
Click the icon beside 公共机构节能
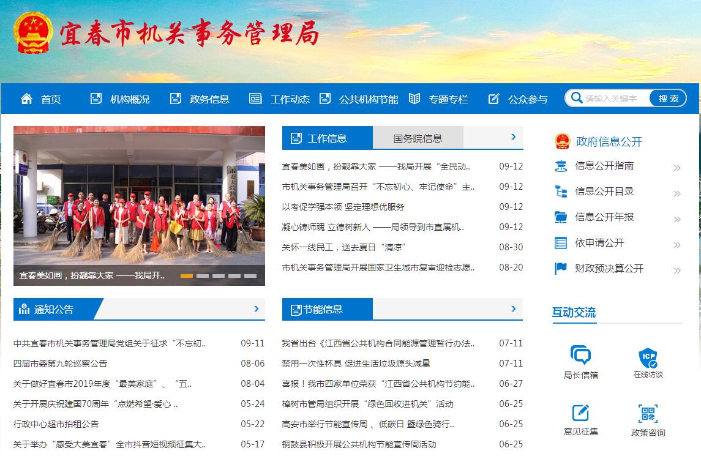tap(325, 99)
